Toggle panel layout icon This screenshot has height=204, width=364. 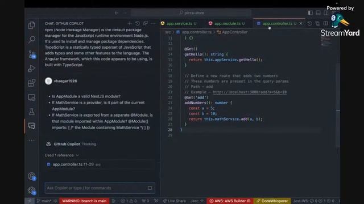click(318, 12)
